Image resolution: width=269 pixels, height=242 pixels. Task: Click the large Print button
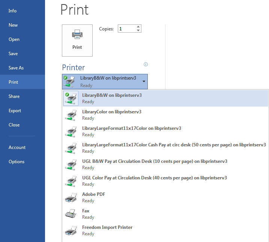pos(77,40)
